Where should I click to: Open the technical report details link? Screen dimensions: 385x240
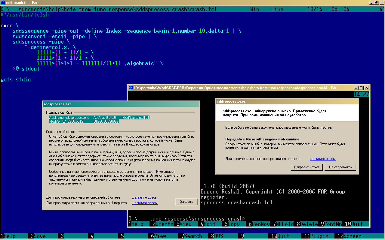(x=144, y=197)
